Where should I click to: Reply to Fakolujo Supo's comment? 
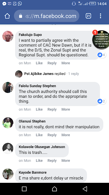click(52, 63)
